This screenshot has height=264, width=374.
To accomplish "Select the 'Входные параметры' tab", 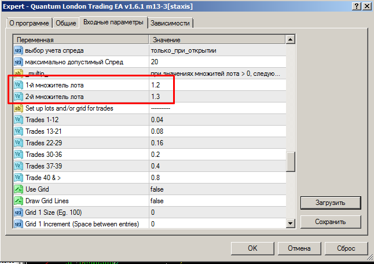I will pos(113,22).
